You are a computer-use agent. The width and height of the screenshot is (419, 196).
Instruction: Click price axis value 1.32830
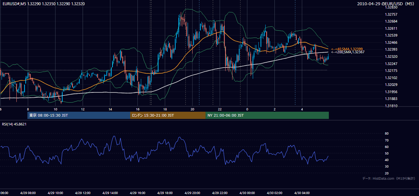391,7
